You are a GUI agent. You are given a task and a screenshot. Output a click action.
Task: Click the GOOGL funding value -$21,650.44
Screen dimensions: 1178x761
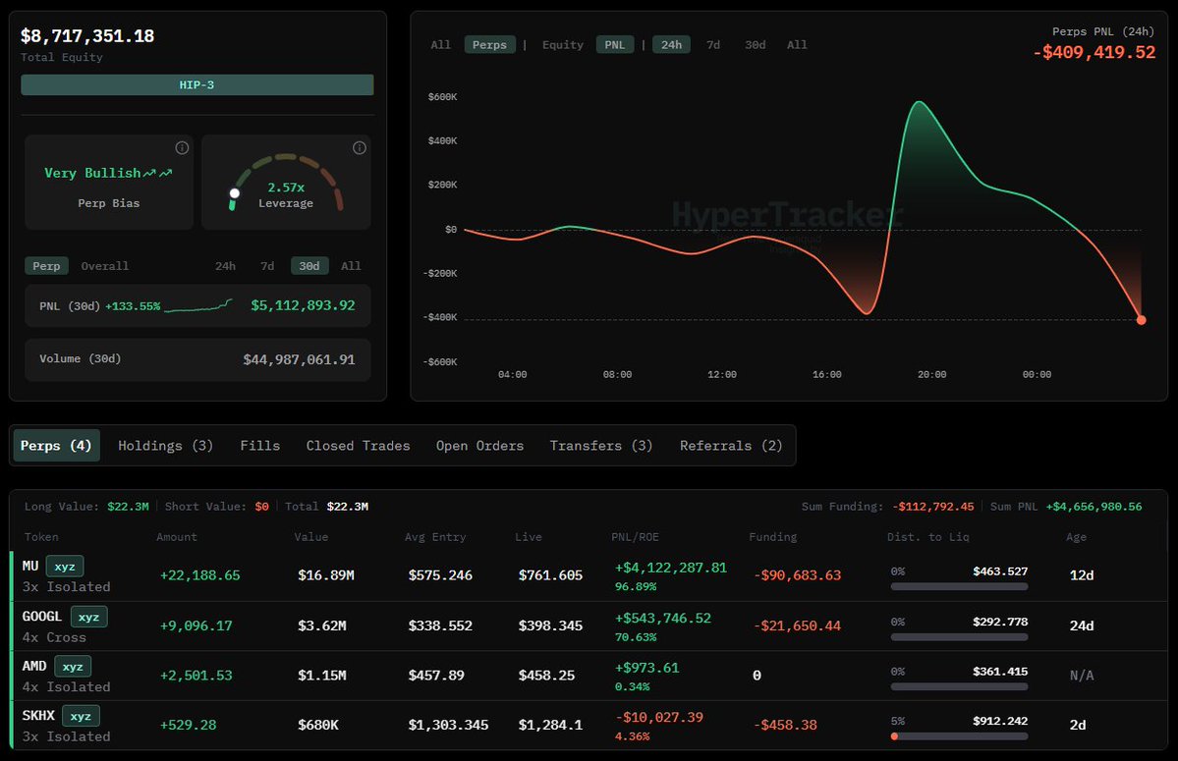pyautogui.click(x=797, y=625)
